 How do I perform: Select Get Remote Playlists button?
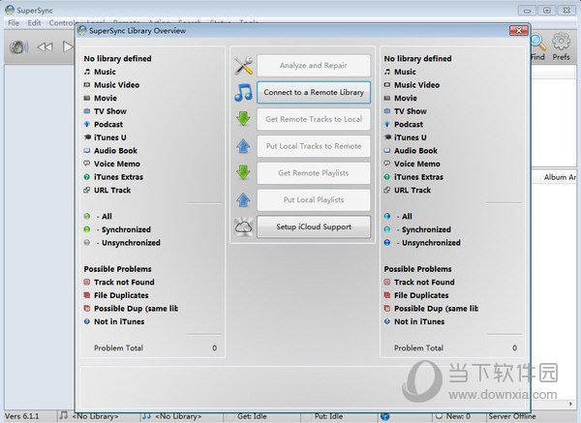[314, 172]
